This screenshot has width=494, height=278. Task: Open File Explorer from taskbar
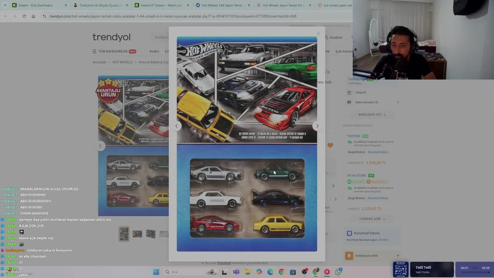pyautogui.click(x=247, y=272)
